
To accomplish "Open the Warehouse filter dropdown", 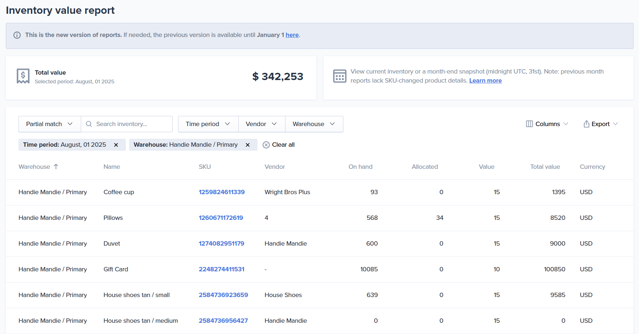I will pos(314,124).
